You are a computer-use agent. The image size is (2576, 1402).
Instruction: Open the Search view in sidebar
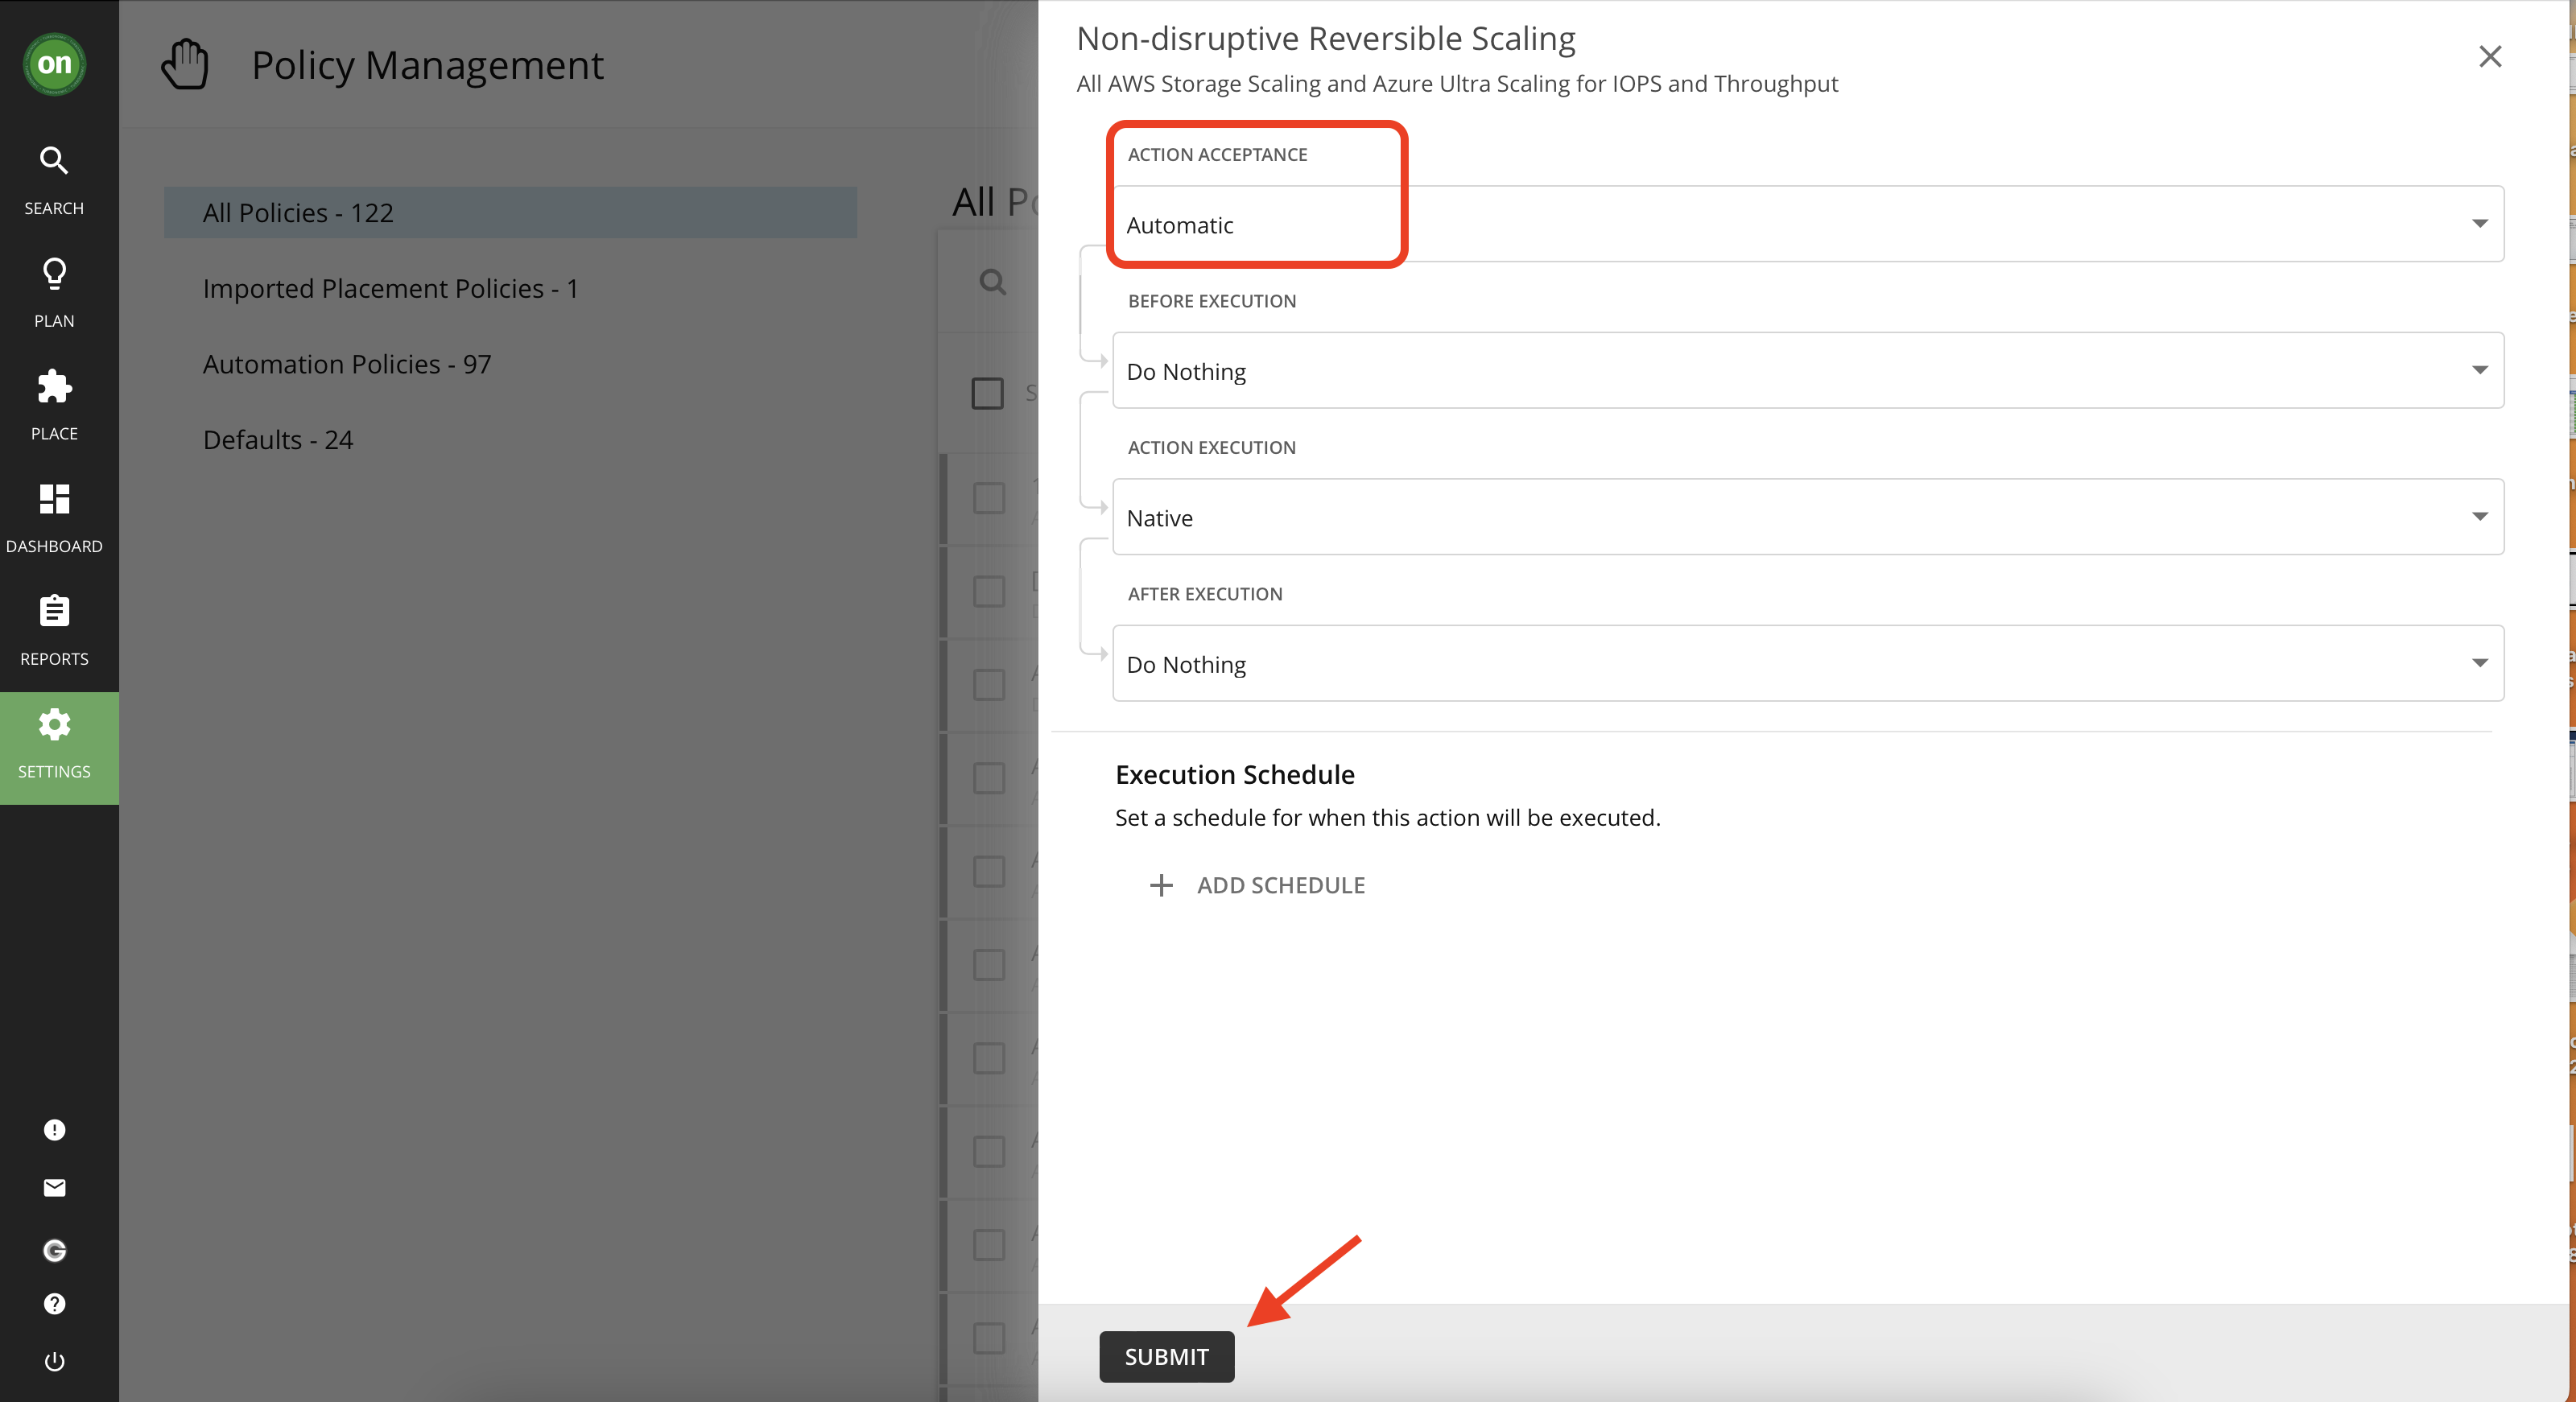tap(54, 180)
